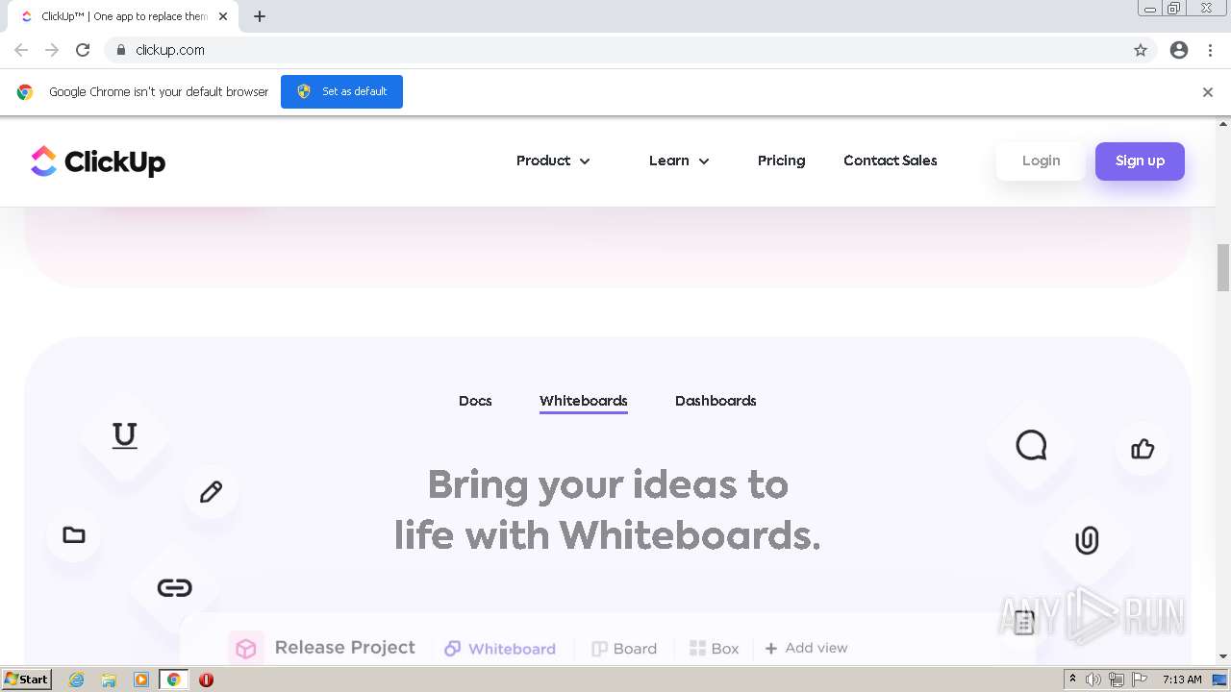Launch Internet Explorer from taskbar

[x=76, y=680]
